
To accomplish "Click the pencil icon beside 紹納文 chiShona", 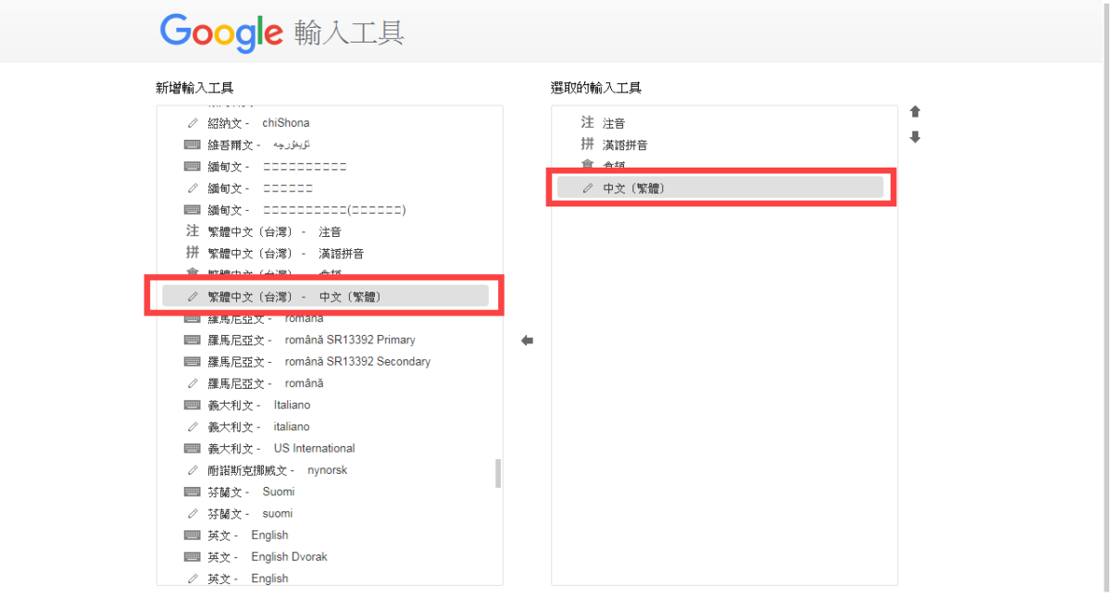I will (x=193, y=123).
